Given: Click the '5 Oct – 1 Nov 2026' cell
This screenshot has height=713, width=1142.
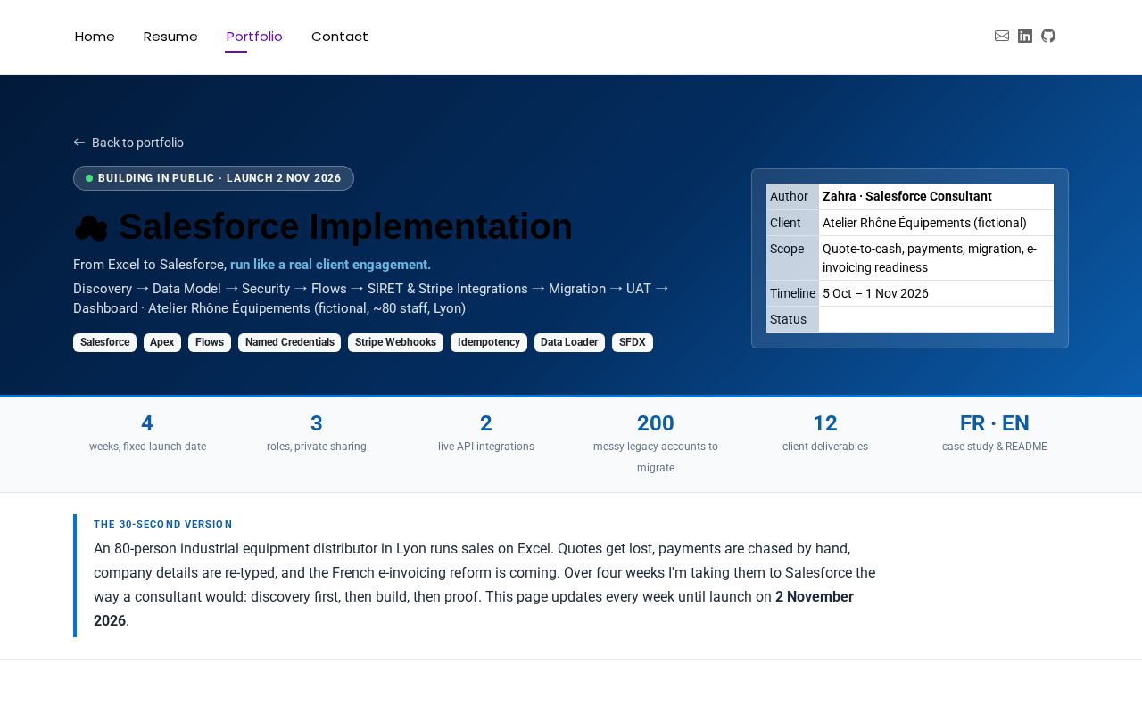Looking at the screenshot, I should click(x=936, y=293).
